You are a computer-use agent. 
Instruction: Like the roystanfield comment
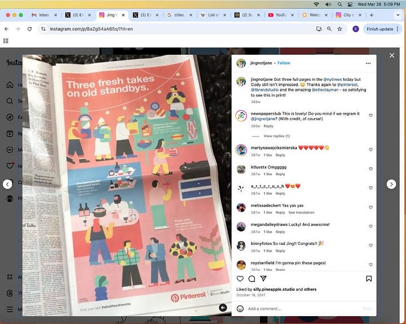[x=371, y=265]
